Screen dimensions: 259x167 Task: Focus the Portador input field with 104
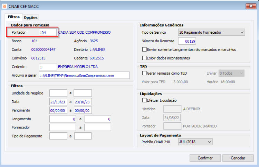[x=48, y=33]
